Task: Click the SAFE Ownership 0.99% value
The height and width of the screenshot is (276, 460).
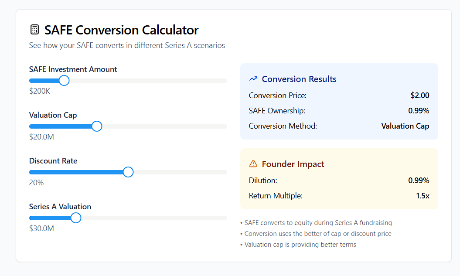Action: tap(419, 111)
